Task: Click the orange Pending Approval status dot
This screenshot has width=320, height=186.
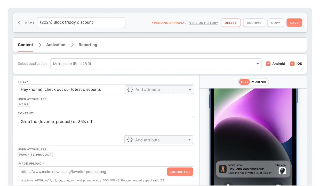Action: [x=152, y=23]
